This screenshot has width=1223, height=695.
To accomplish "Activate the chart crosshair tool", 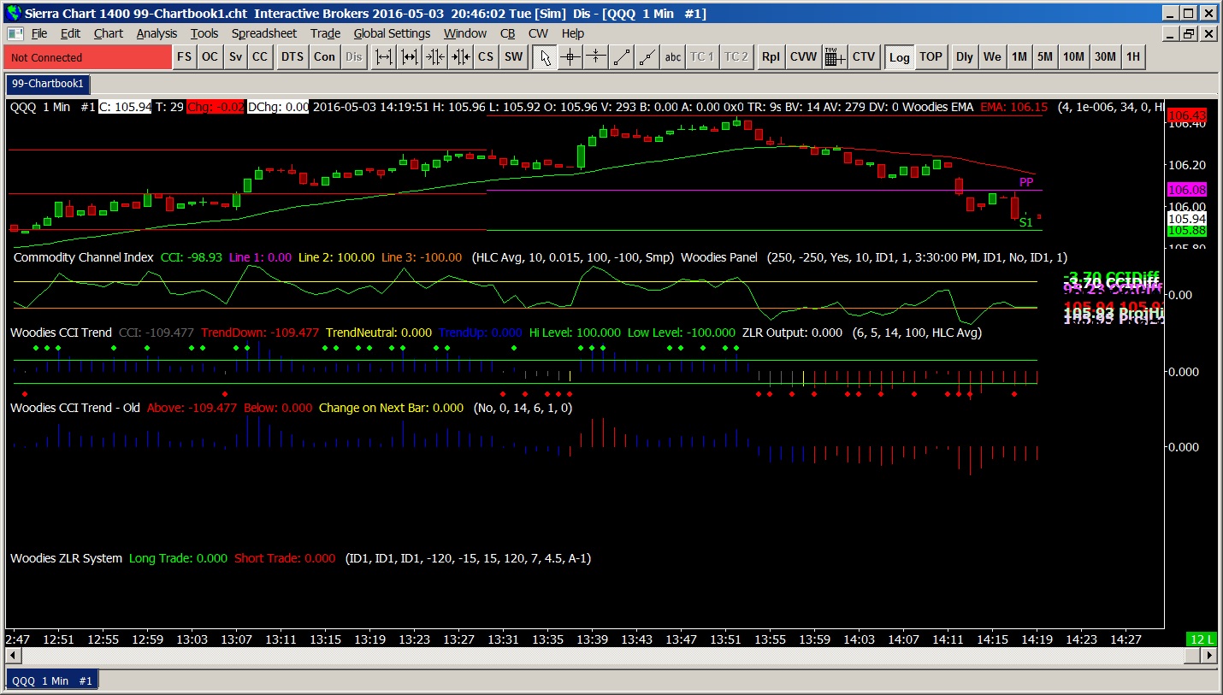I will click(570, 57).
